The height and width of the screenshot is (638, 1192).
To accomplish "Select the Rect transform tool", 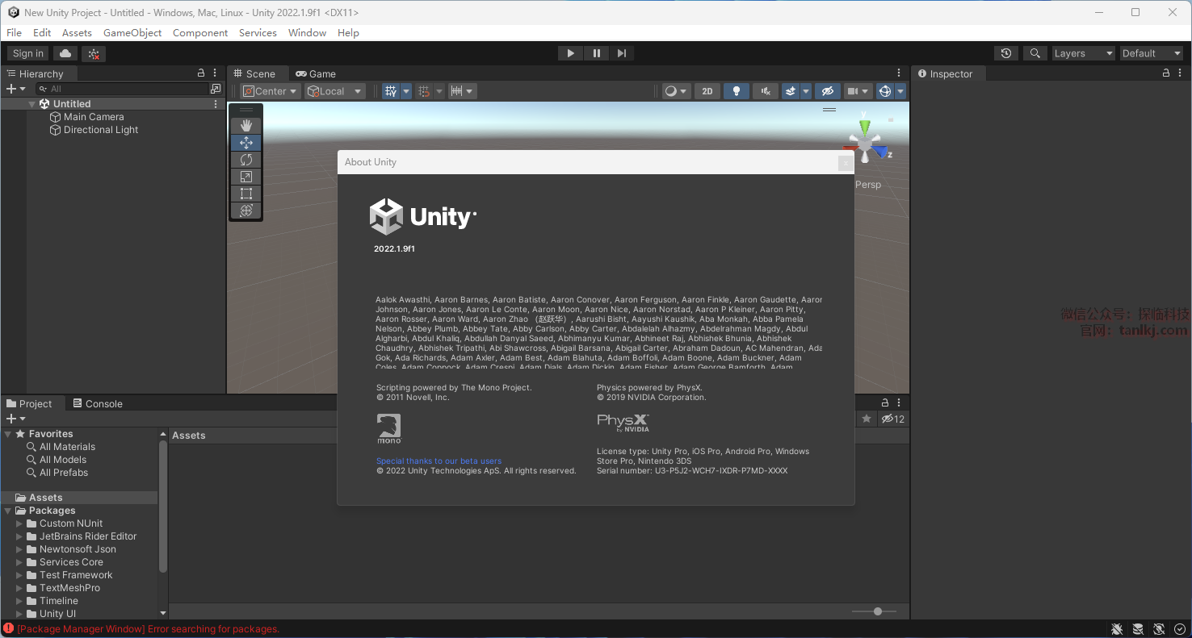I will coord(246,194).
